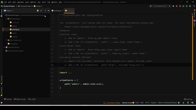Click the Profile run icon
This screenshot has width=196, height=110.
[183, 6]
